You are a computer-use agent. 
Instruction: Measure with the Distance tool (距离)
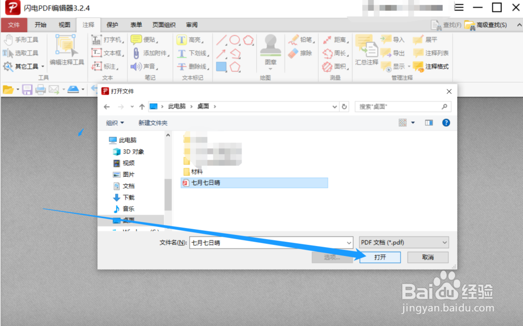pos(336,40)
